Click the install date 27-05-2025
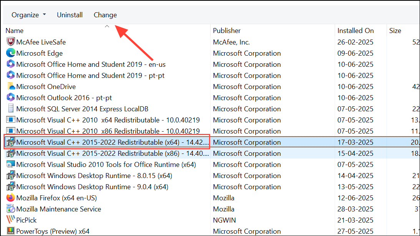Image resolution: width=420 pixels, height=236 pixels. point(355,231)
